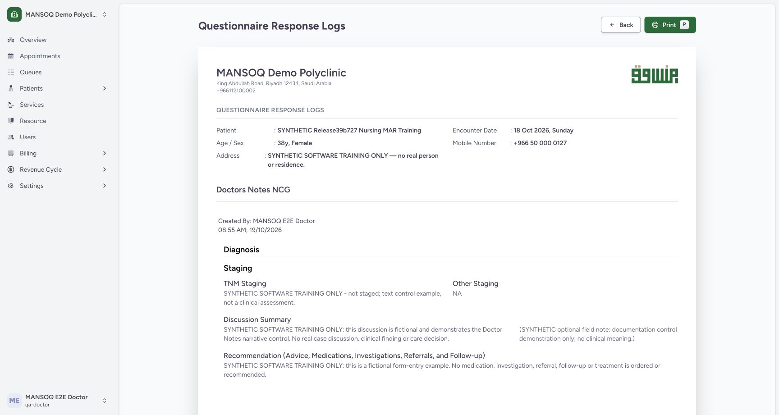
Task: Click the patient name 'SYNTHETIC Release39b727 Nursing MAR Training'
Action: (349, 130)
